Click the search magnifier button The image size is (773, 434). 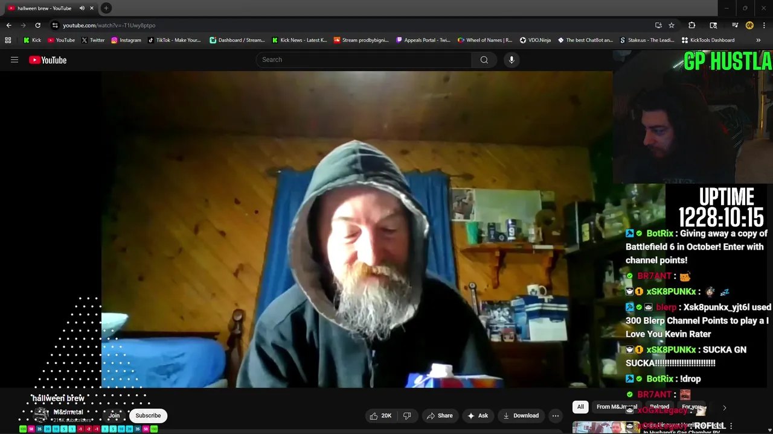[484, 60]
